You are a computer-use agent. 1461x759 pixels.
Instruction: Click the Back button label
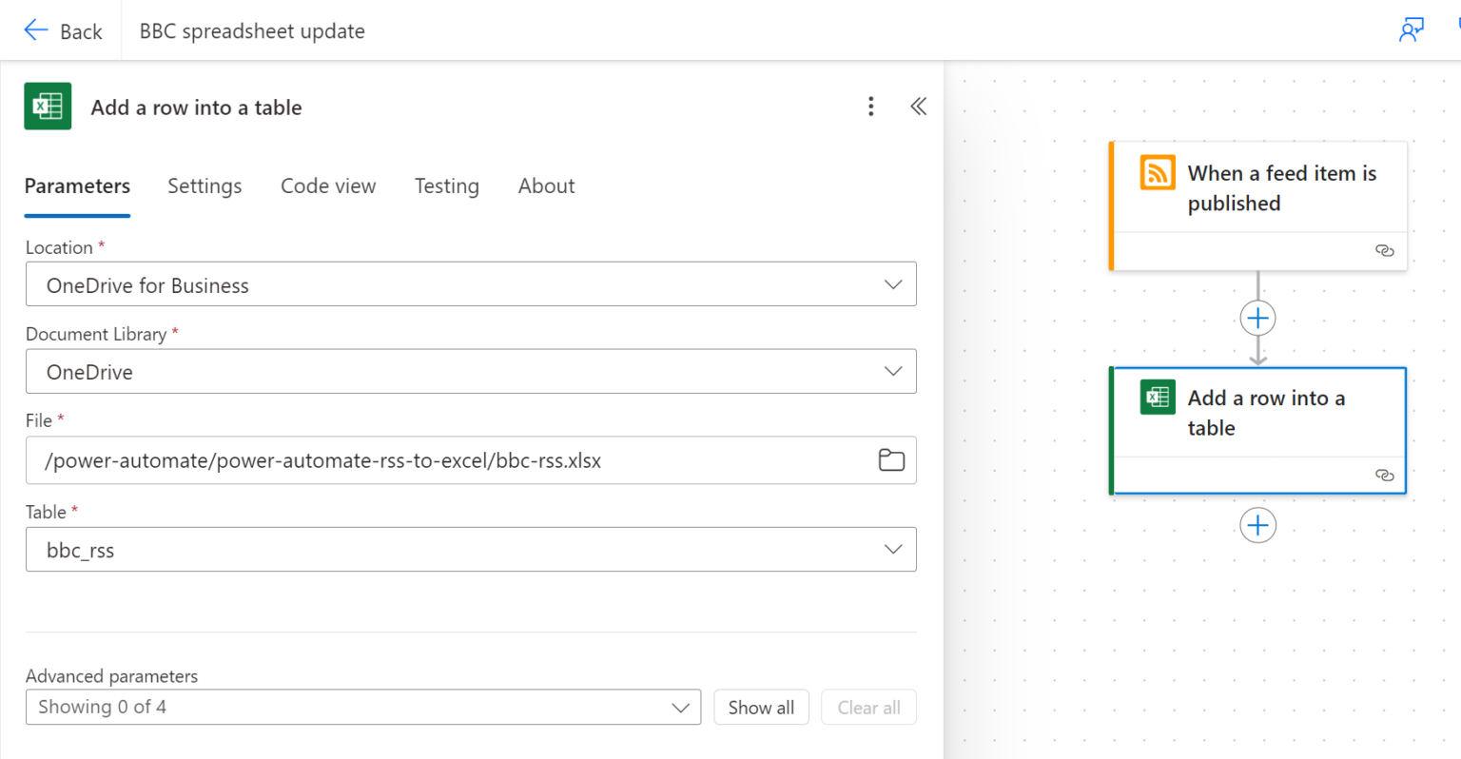[81, 31]
